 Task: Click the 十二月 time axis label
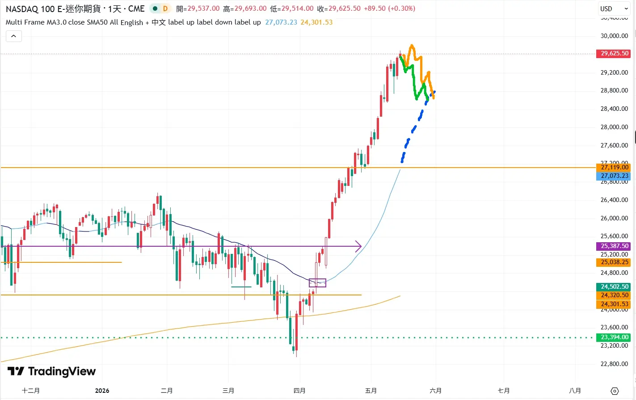pyautogui.click(x=31, y=391)
